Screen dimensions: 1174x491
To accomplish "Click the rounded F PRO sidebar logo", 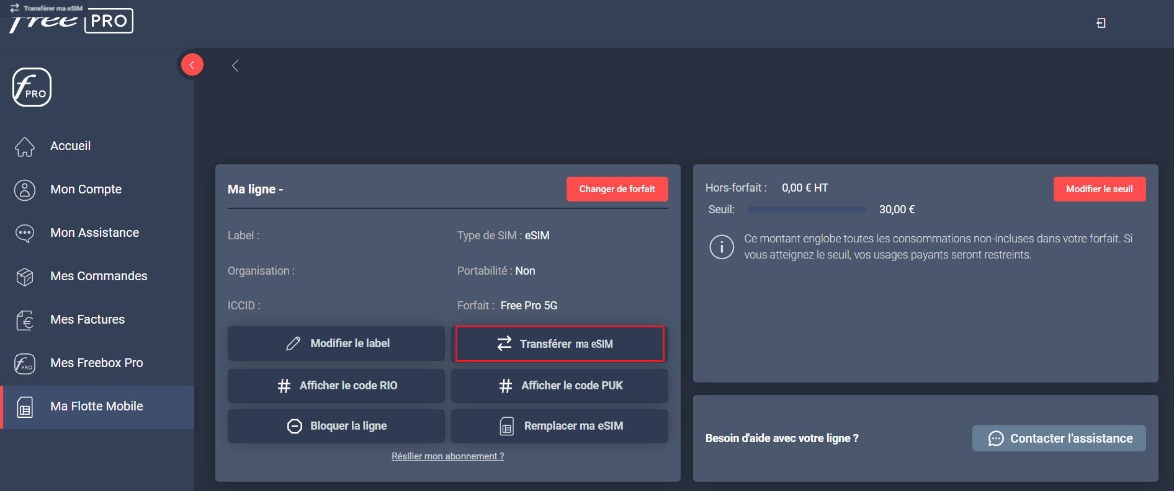I will [32, 87].
